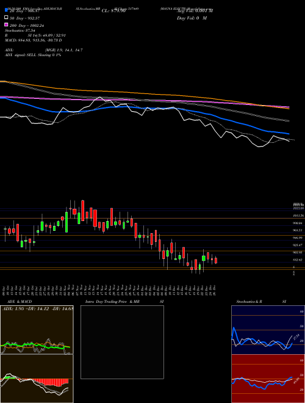Click the magenta 200 Day legend swatch
Viewport: 305px width, 403px height.
click(7, 25)
